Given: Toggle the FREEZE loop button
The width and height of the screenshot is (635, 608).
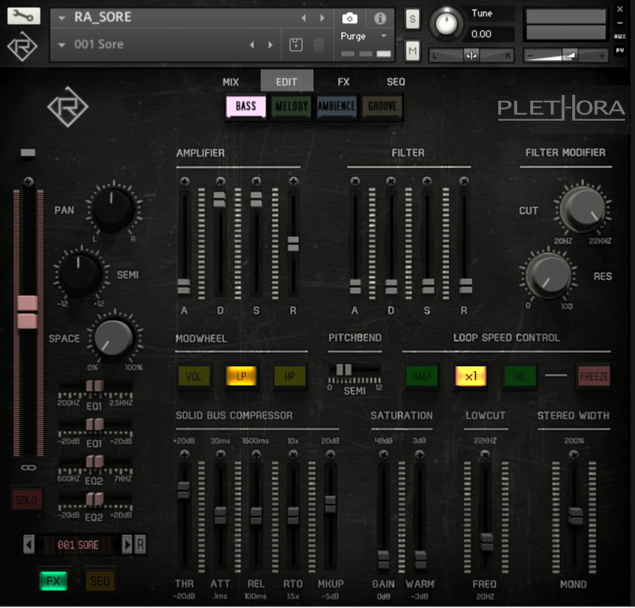Looking at the screenshot, I should point(594,376).
